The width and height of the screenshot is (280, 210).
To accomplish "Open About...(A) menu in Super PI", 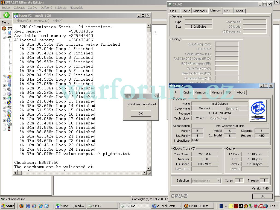I will tap(42, 21).
